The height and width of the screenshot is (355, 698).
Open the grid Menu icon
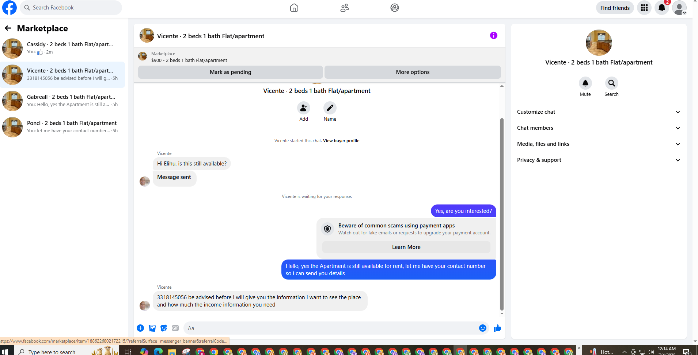(644, 8)
